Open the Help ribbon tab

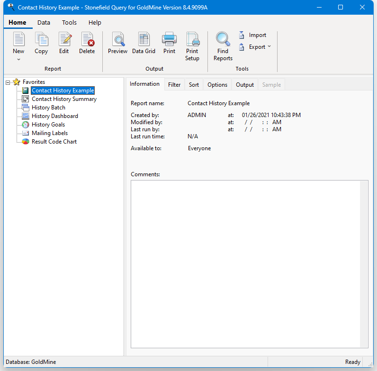pos(95,23)
